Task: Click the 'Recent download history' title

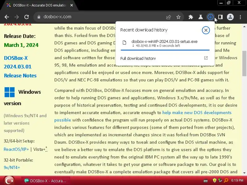Action: tap(144, 30)
